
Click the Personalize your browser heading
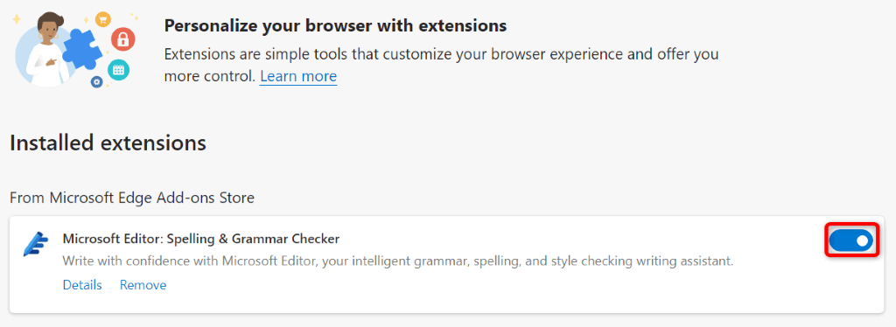[335, 25]
